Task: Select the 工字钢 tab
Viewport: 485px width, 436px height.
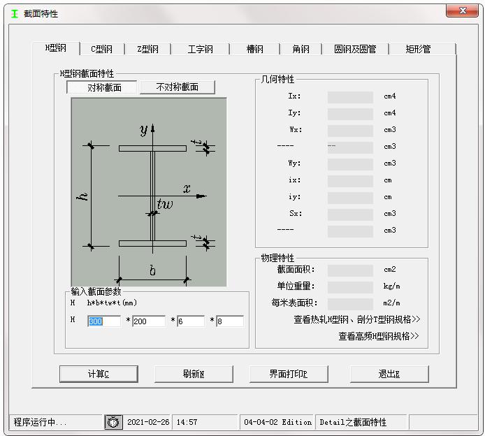Action: [200, 49]
